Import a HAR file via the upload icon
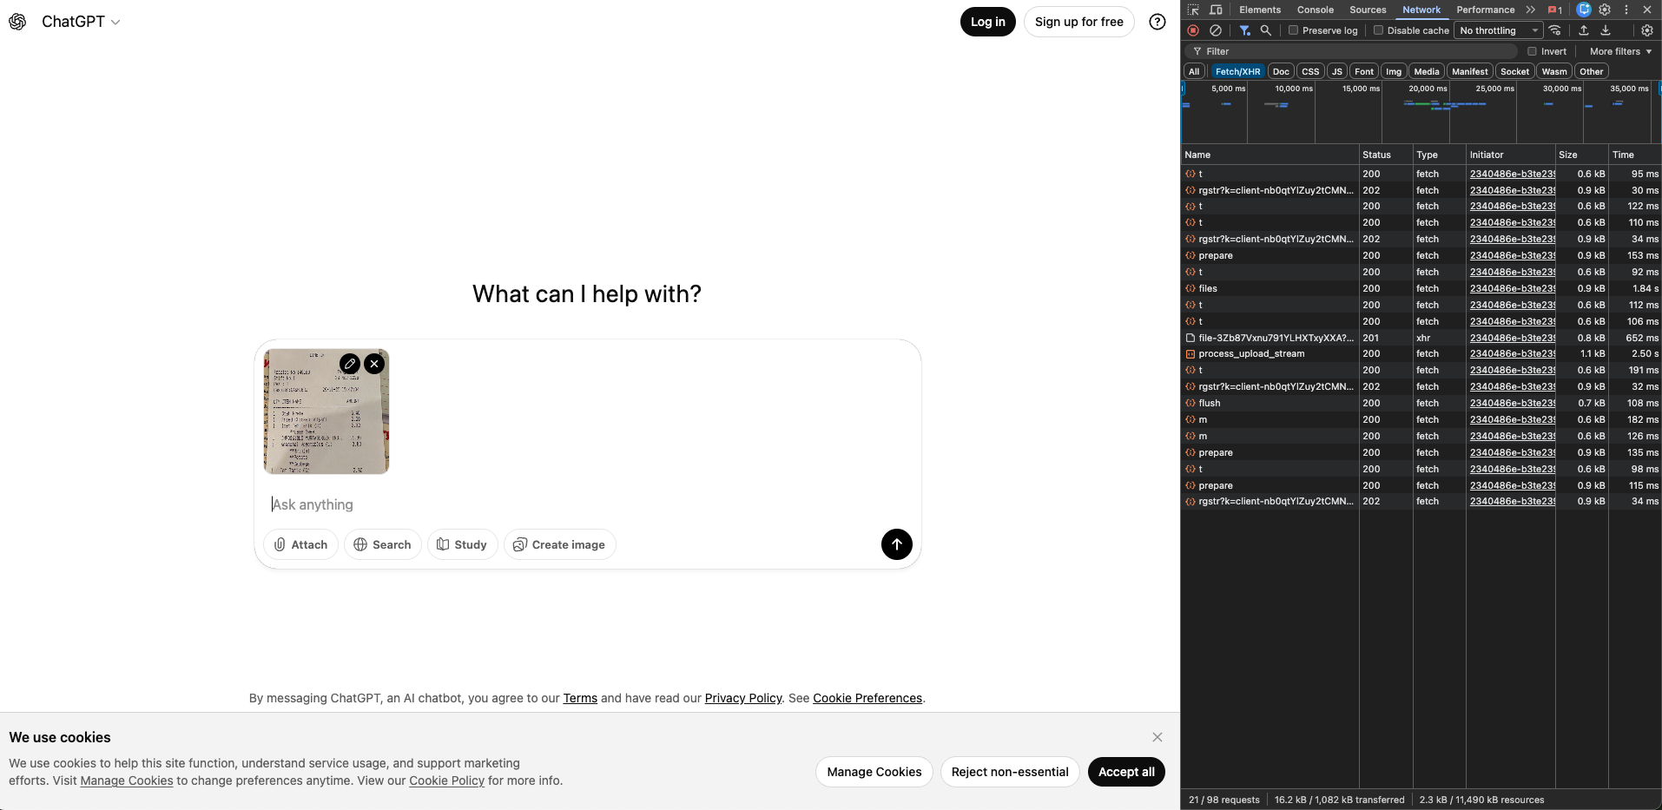 (x=1584, y=30)
